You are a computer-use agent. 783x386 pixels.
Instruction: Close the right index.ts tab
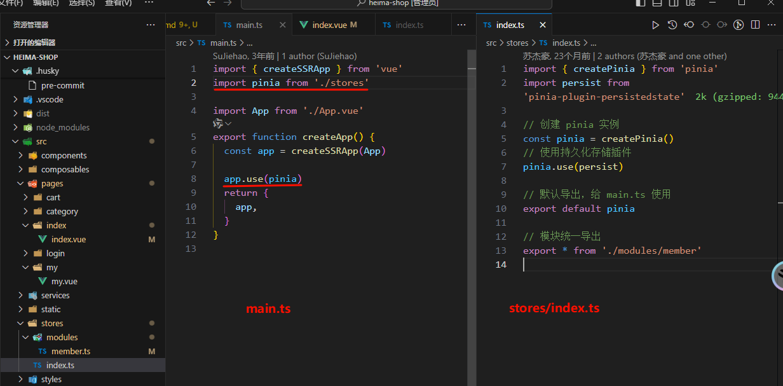542,25
